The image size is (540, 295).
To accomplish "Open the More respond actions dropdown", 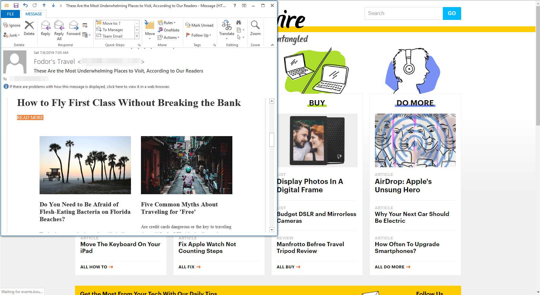I will point(86,35).
